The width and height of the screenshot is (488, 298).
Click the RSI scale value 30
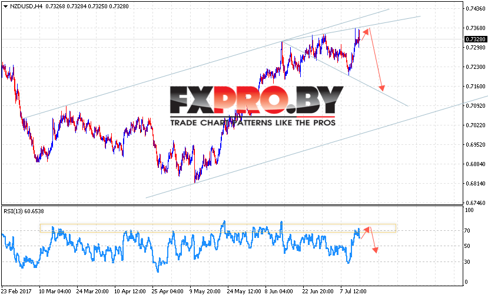click(x=467, y=262)
